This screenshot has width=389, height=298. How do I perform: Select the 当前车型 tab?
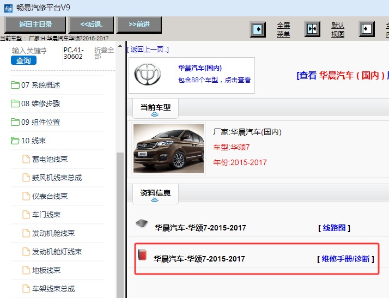pos(156,108)
